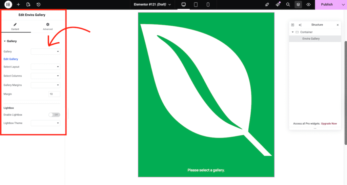Open the Gallery dropdown

pos(45,52)
